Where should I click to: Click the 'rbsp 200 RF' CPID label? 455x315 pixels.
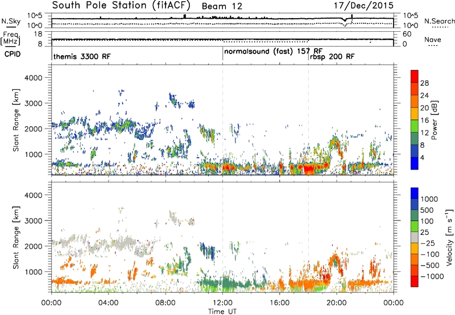point(332,56)
